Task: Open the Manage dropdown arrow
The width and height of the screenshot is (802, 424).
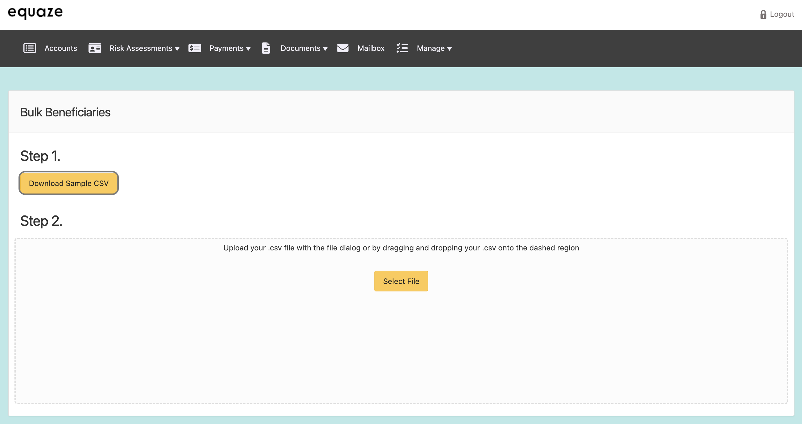Action: tap(449, 49)
